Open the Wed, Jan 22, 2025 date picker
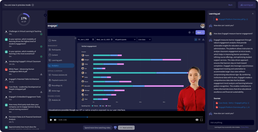Viewport: 258px width, 132px height. tap(104, 40)
